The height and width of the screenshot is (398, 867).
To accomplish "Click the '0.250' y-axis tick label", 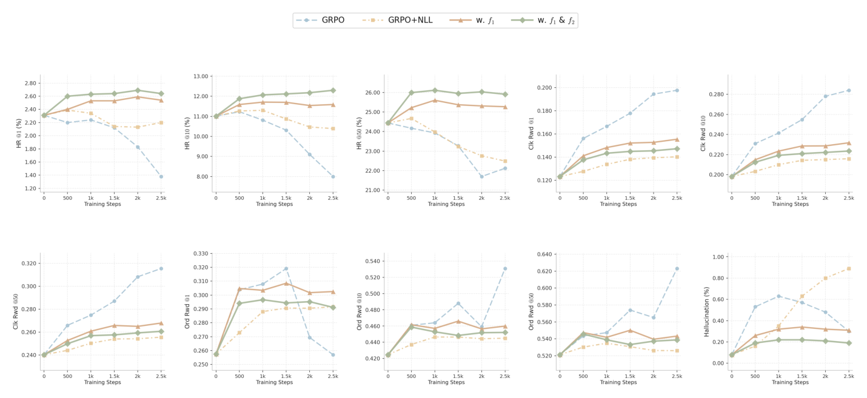I will pyautogui.click(x=201, y=365).
